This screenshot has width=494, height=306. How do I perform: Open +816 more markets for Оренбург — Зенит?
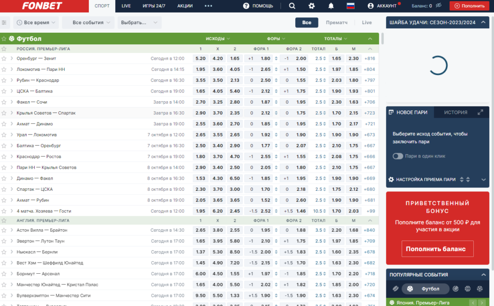[369, 59]
